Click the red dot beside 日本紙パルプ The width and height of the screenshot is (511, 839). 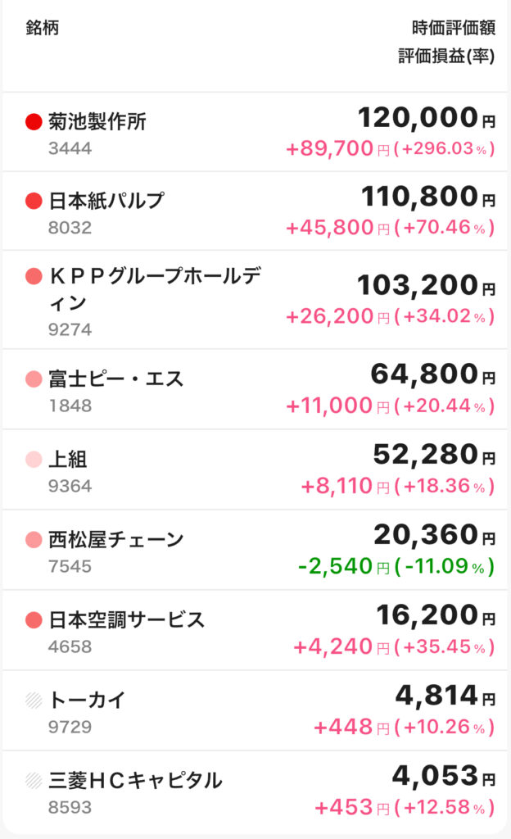tap(34, 202)
